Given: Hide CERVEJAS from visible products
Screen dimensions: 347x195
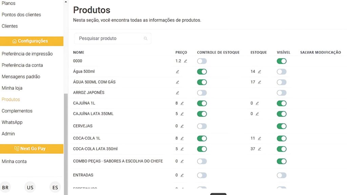Looking at the screenshot, I should coord(282,126).
